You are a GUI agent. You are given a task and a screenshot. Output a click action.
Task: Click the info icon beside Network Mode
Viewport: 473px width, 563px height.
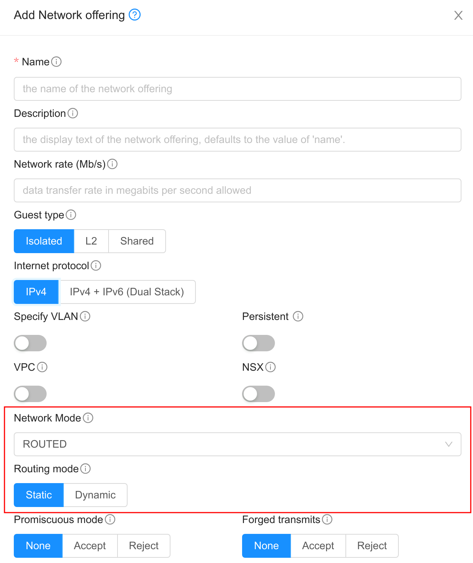click(88, 418)
